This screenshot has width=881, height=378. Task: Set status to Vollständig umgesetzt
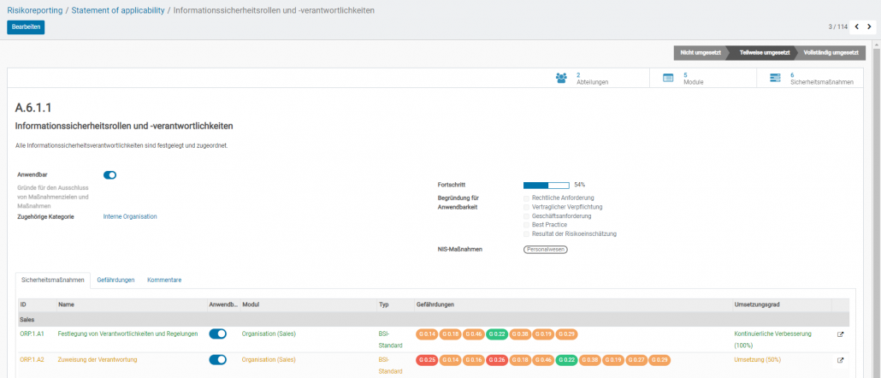830,52
